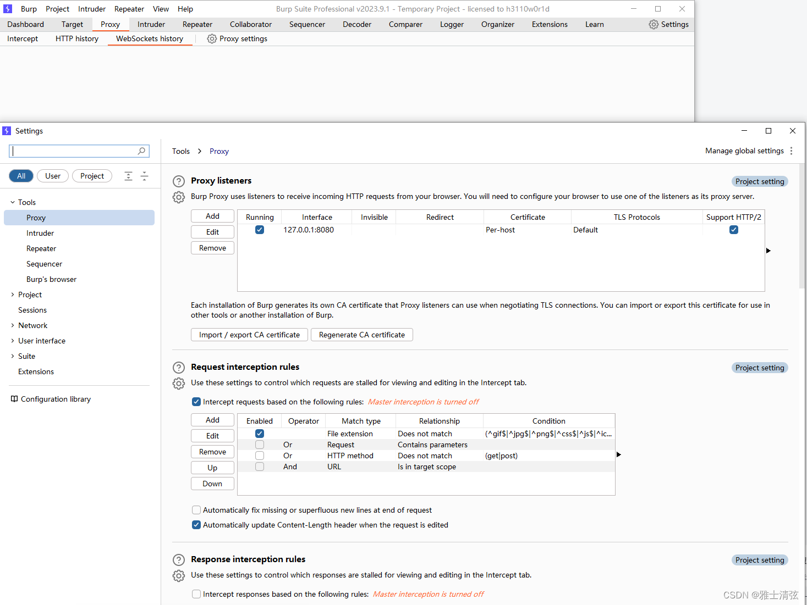Click the collapse all sections icon

144,176
